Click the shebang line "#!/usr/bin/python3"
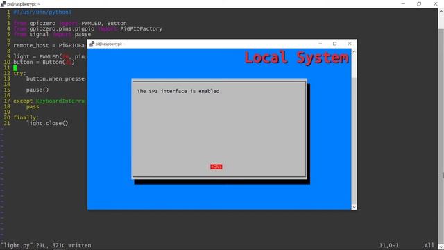Viewport: 444px width, 250px height. 42,12
